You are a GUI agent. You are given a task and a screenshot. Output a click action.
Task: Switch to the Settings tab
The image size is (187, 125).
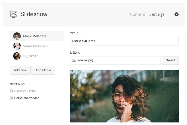(157, 14)
